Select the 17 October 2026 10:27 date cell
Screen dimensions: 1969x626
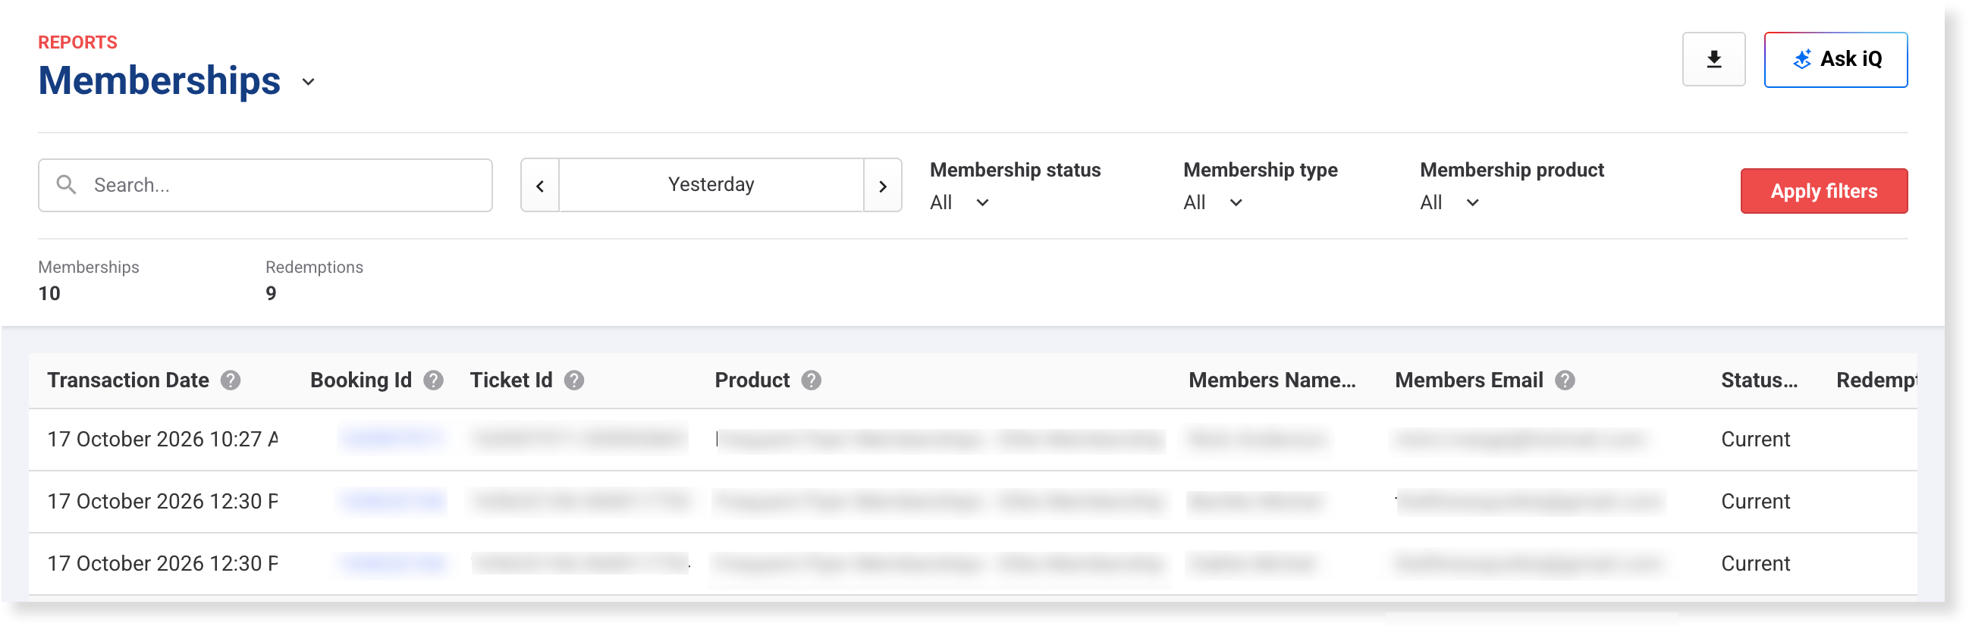tap(162, 440)
